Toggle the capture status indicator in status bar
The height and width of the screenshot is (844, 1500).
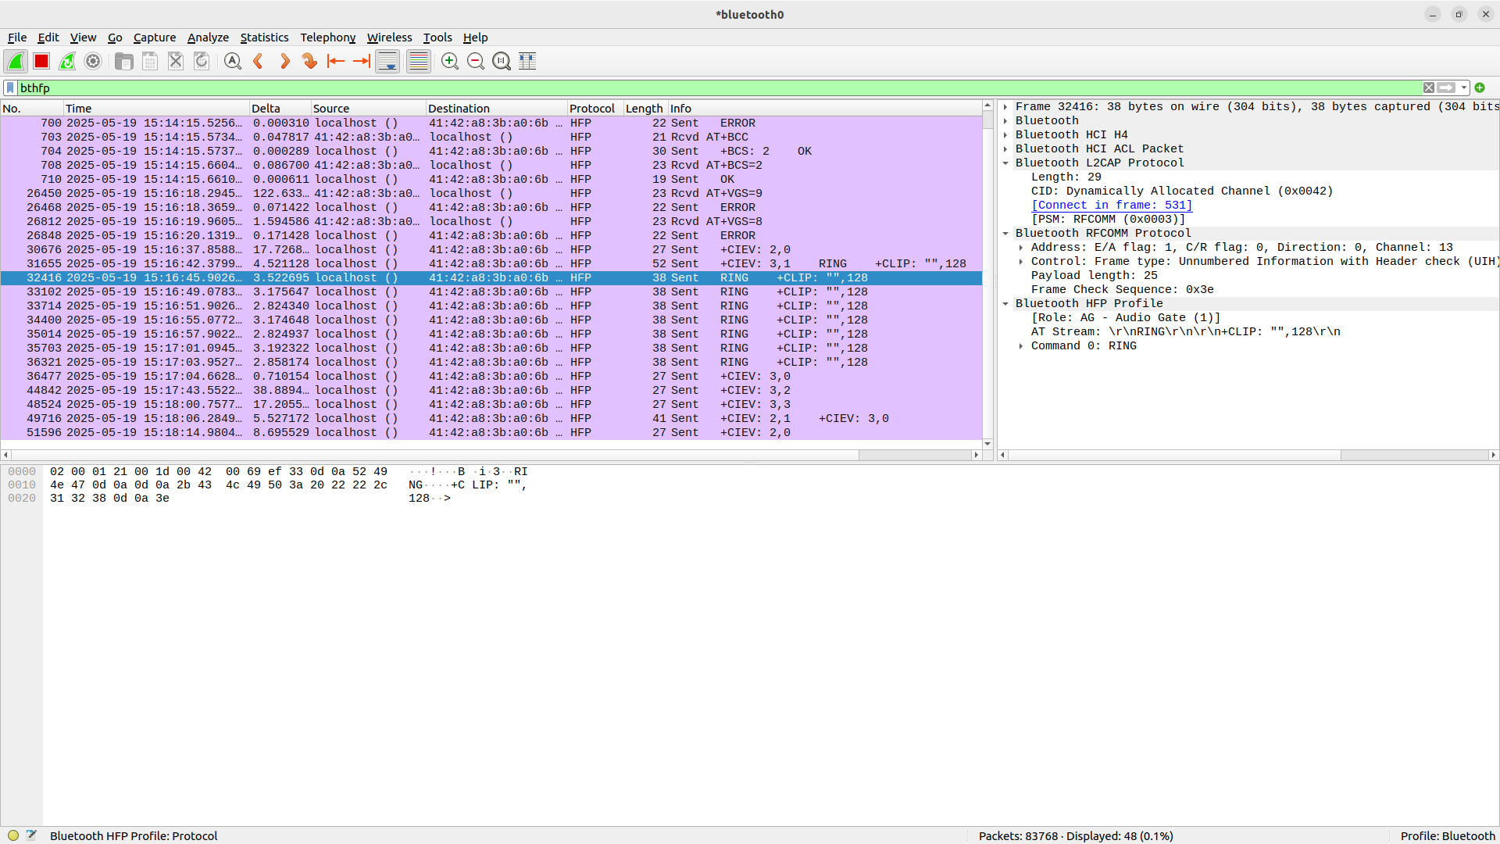point(13,835)
